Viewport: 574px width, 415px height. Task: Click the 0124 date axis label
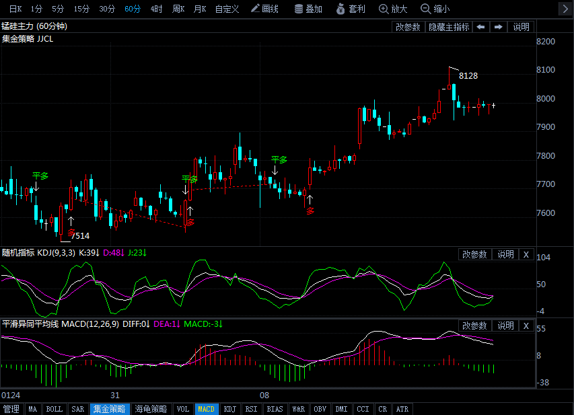point(11,395)
